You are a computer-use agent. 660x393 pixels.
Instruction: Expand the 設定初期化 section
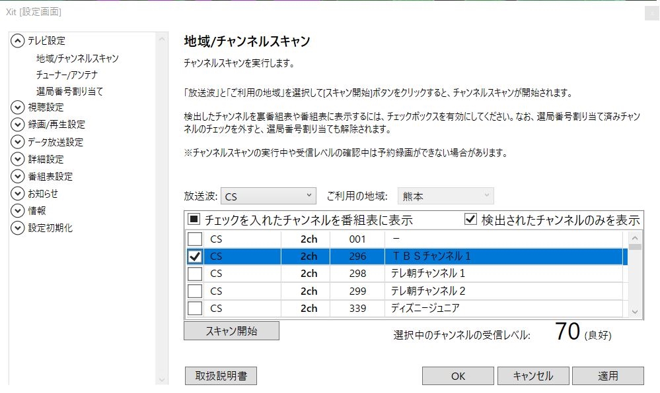click(x=17, y=227)
